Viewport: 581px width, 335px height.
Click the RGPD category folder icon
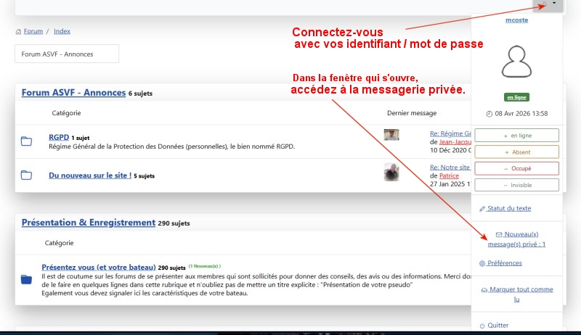pos(27,141)
